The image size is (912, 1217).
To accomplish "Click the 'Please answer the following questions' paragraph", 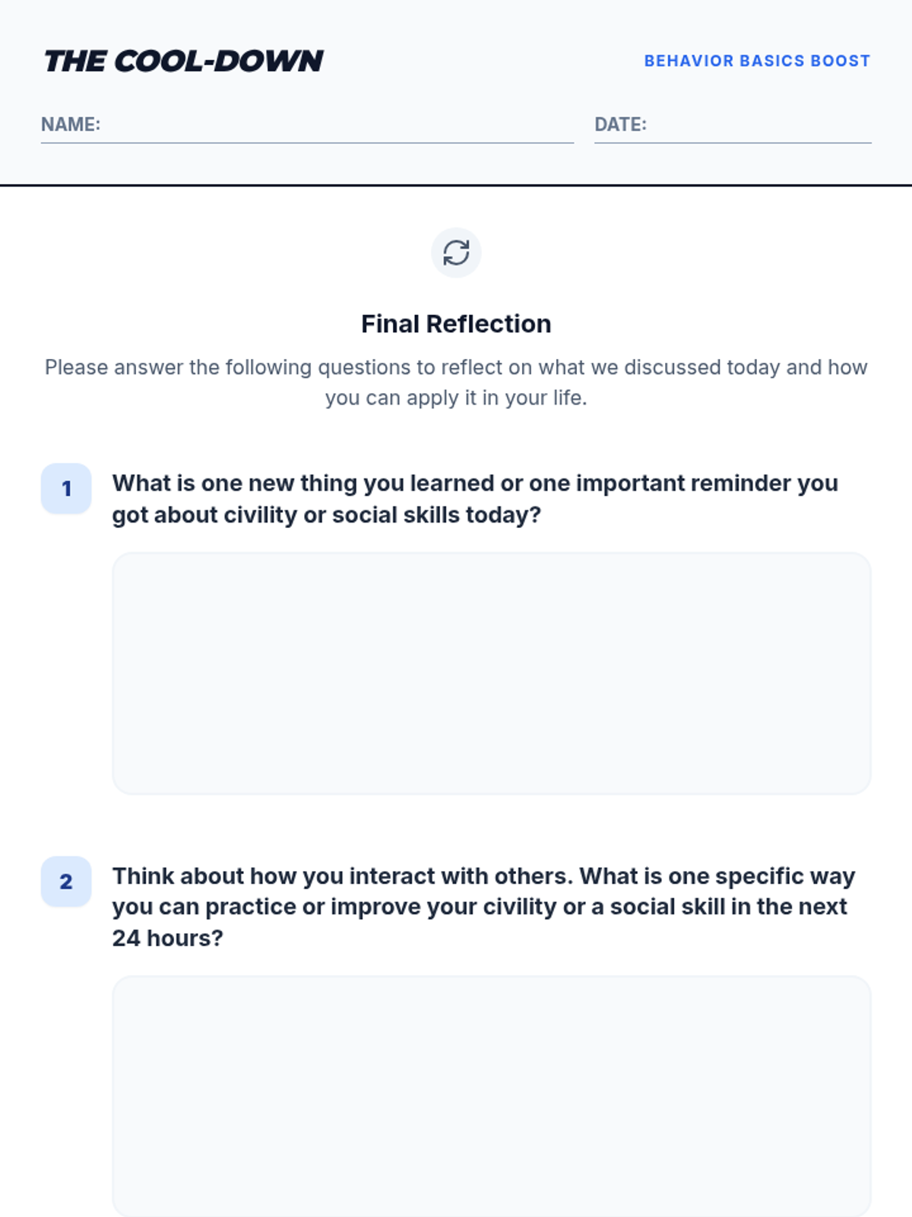I will [x=456, y=367].
